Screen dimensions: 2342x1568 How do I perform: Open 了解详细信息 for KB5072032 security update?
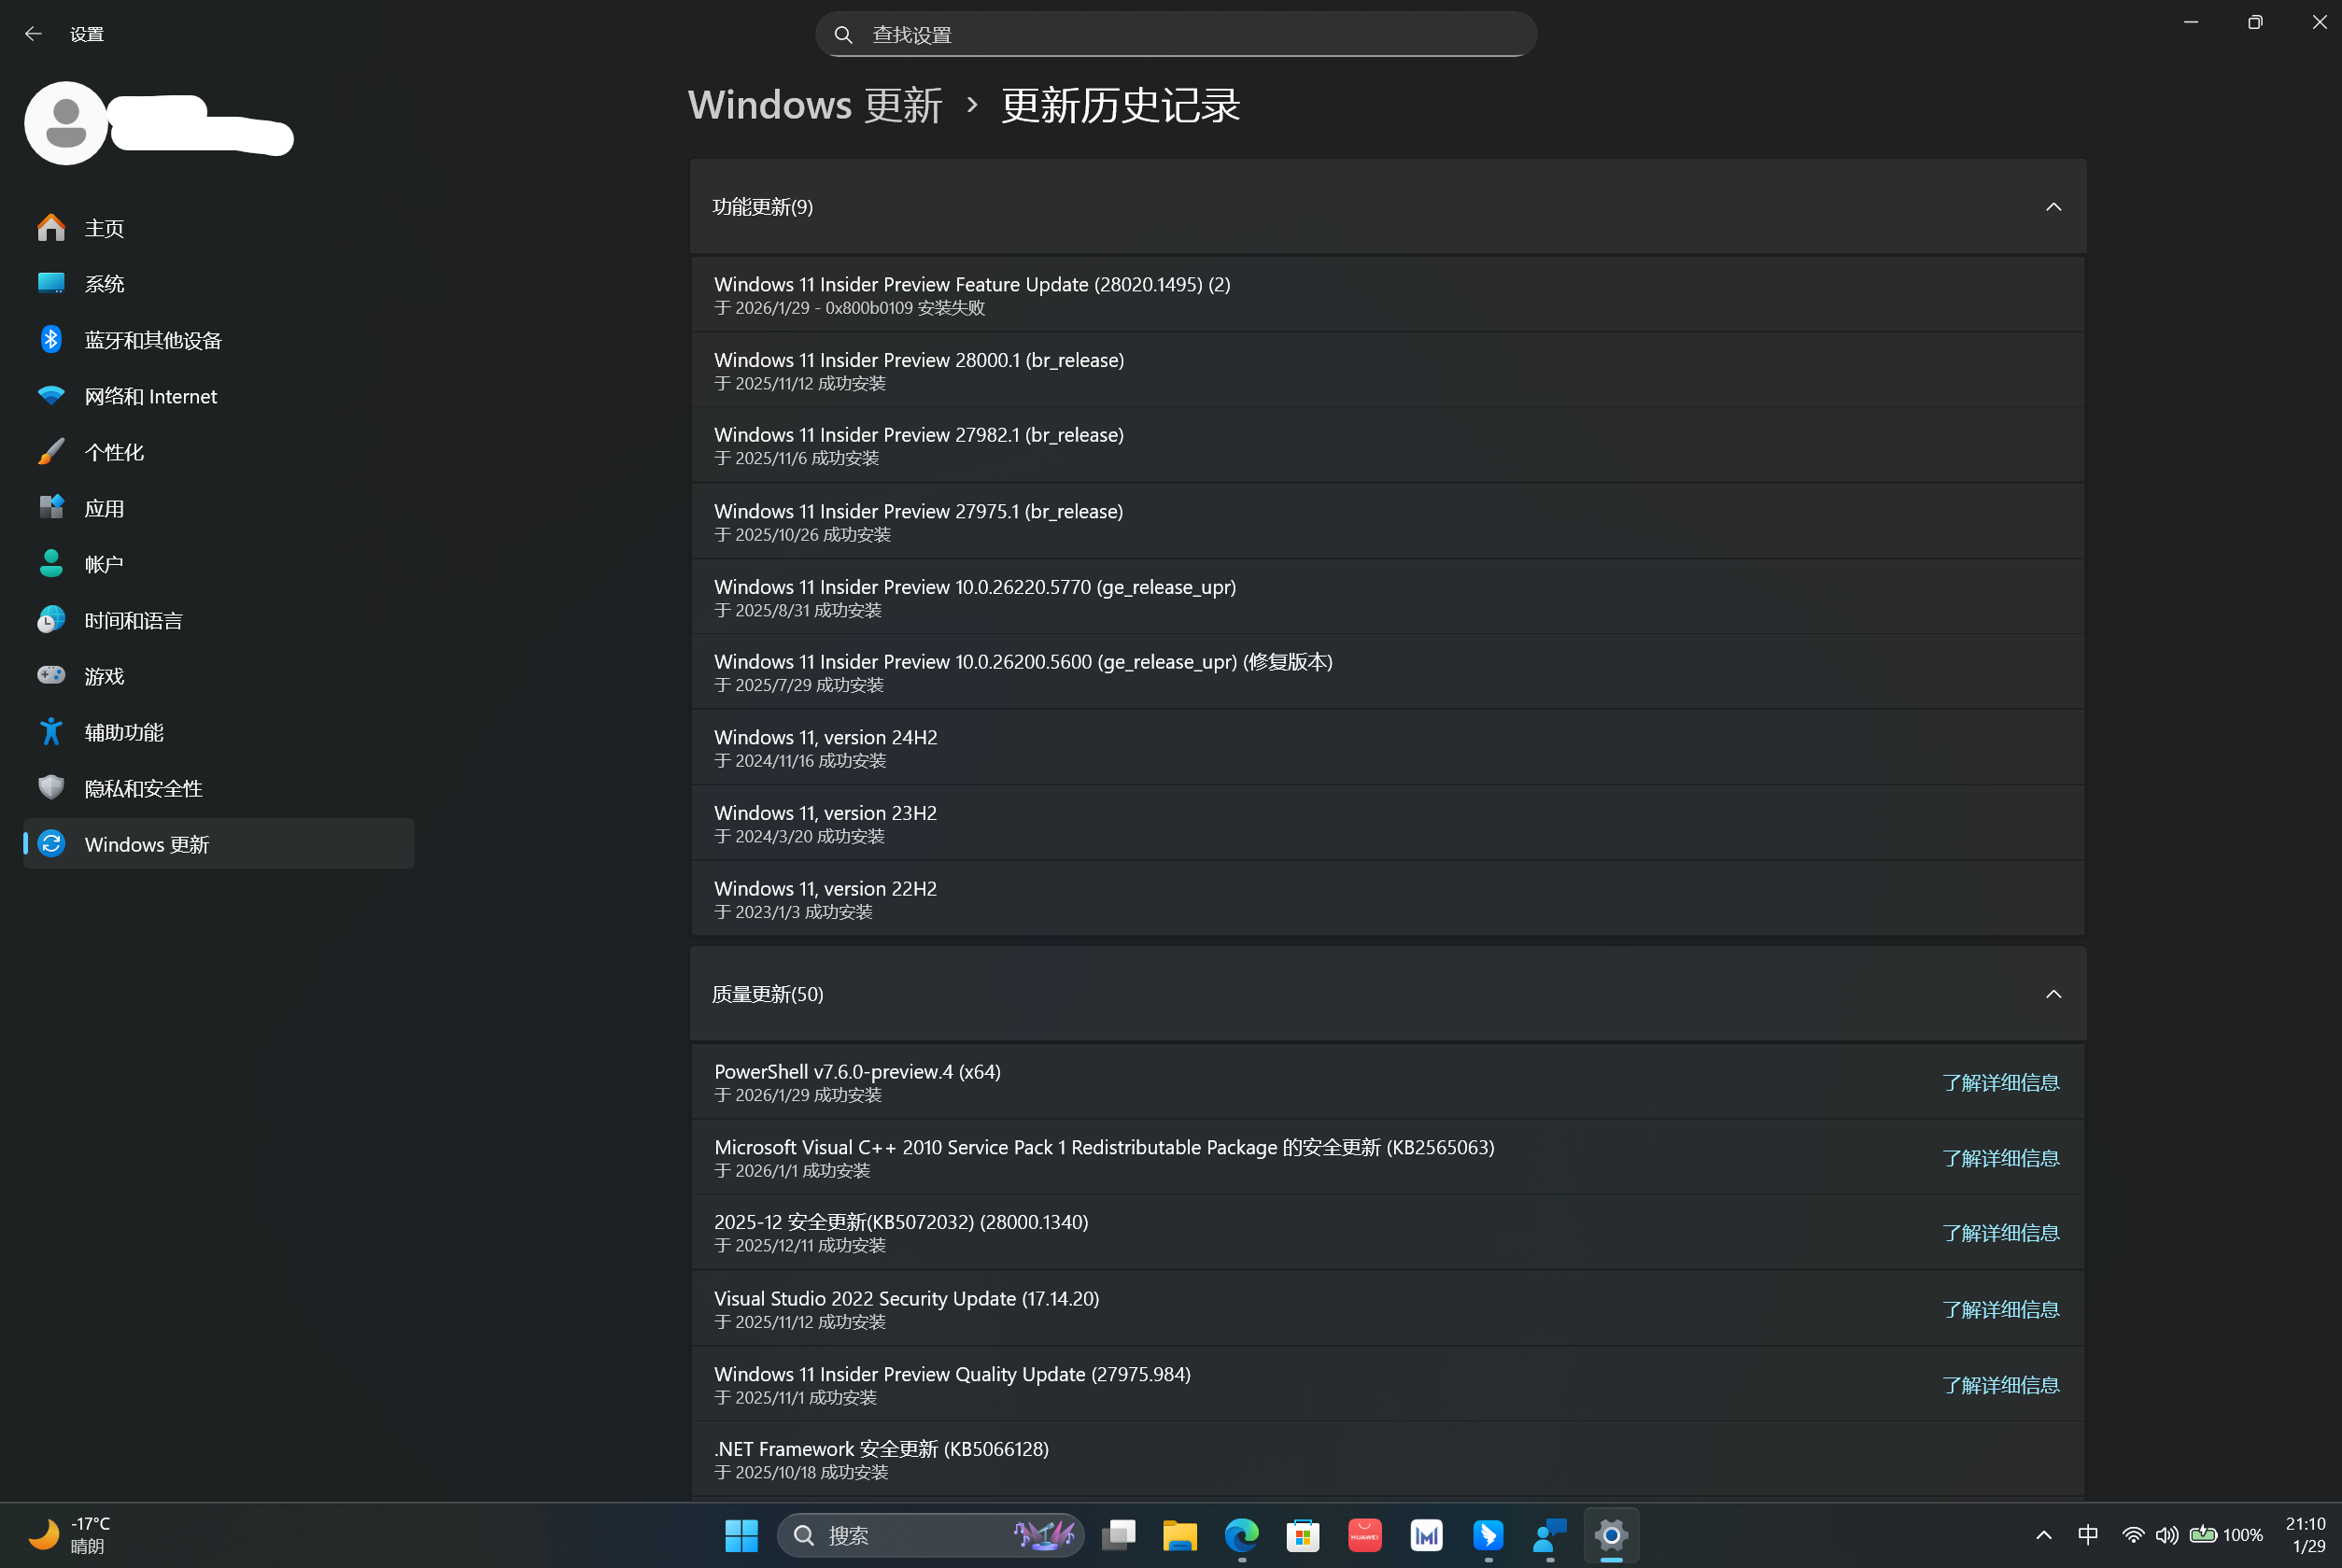click(2001, 1233)
